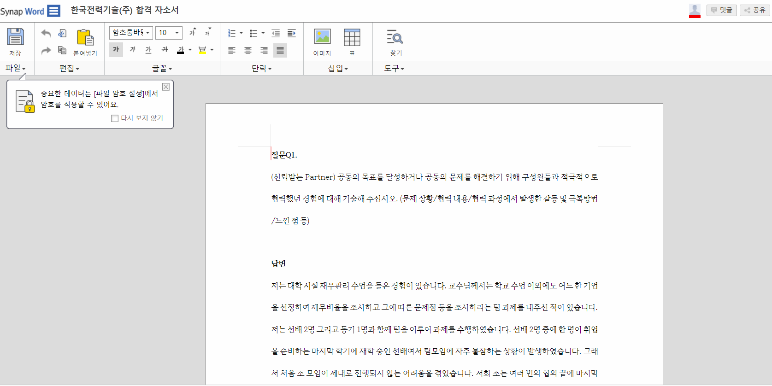This screenshot has width=772, height=386.
Task: Click the 공유 share button
Action: [755, 10]
